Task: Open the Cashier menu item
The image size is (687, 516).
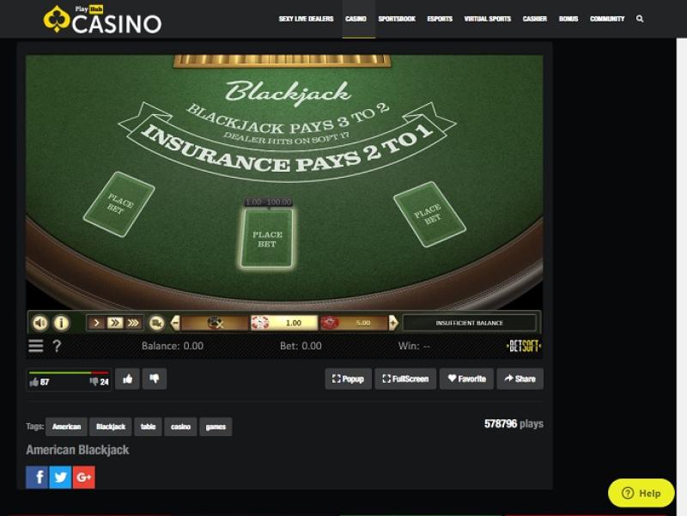Action: (x=534, y=19)
